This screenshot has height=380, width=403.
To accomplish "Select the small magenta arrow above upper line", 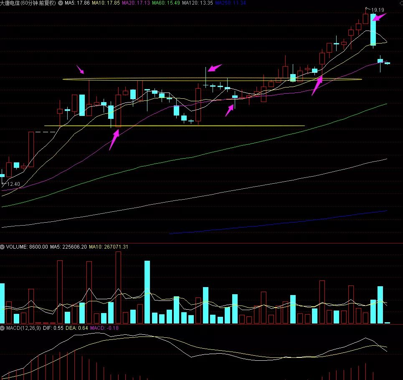I will pyautogui.click(x=80, y=69).
